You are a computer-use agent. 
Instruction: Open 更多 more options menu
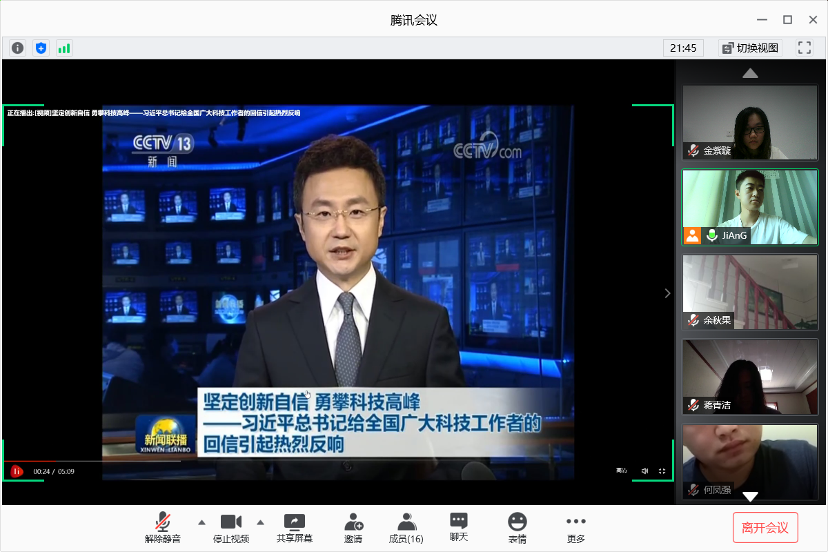(575, 528)
